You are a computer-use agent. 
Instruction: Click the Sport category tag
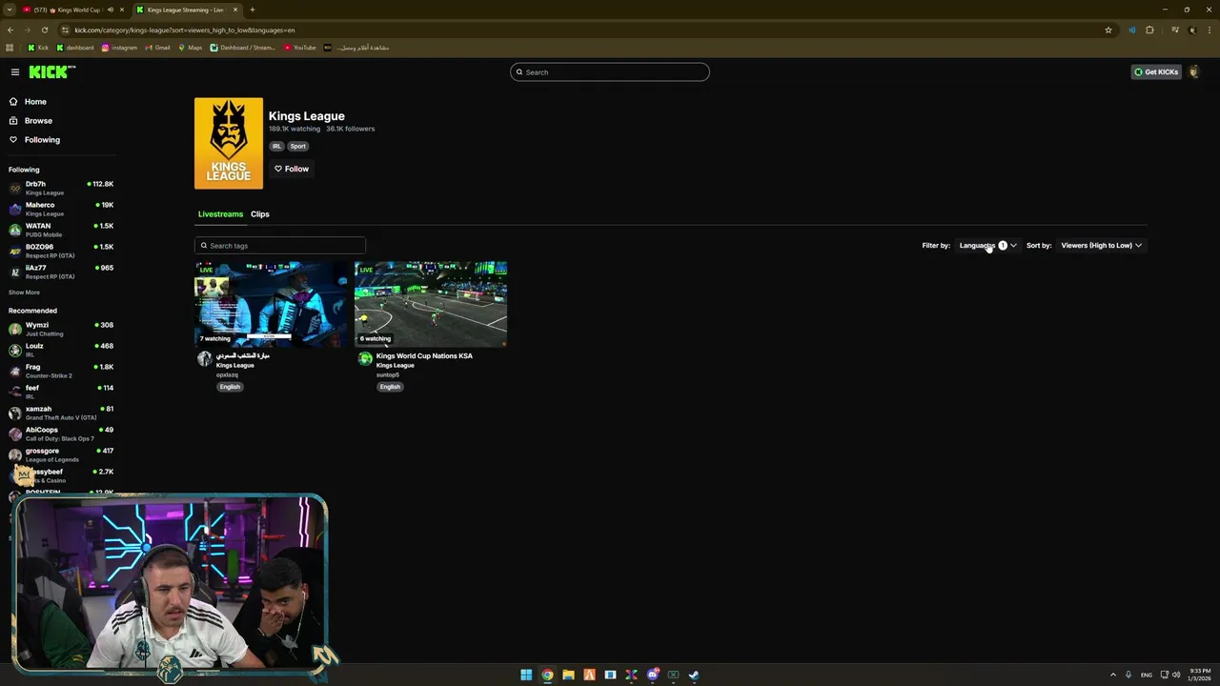coord(297,146)
